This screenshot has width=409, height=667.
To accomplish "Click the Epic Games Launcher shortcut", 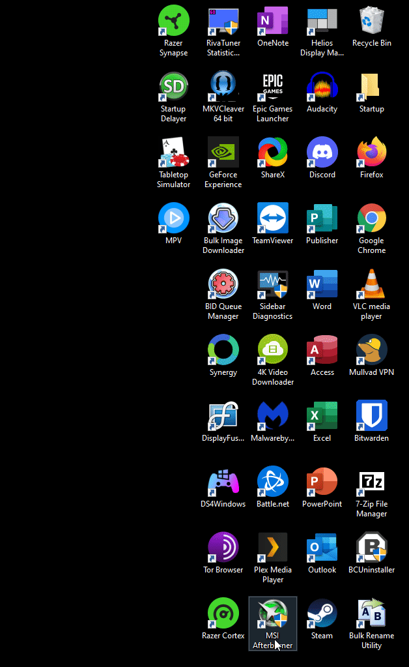I will point(273,87).
